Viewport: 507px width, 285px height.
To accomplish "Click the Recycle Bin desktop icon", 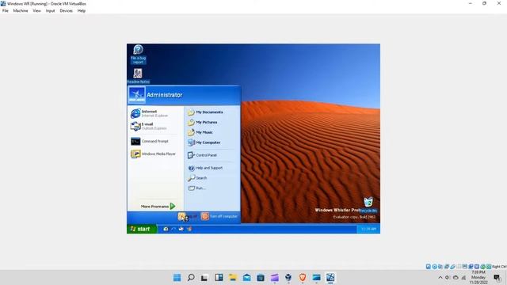I will pos(368,204).
